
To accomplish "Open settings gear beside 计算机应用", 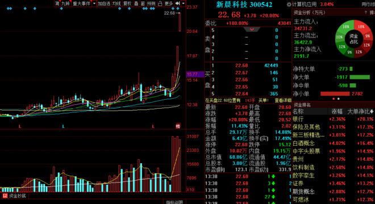I will pyautogui.click(x=289, y=5).
